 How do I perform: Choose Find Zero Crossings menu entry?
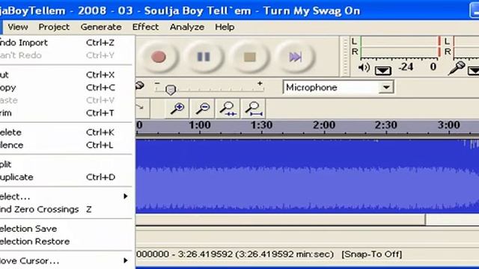point(66,209)
